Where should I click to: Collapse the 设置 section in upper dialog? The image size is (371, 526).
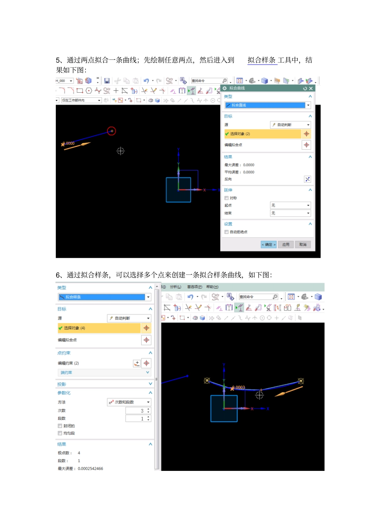pyautogui.click(x=310, y=224)
